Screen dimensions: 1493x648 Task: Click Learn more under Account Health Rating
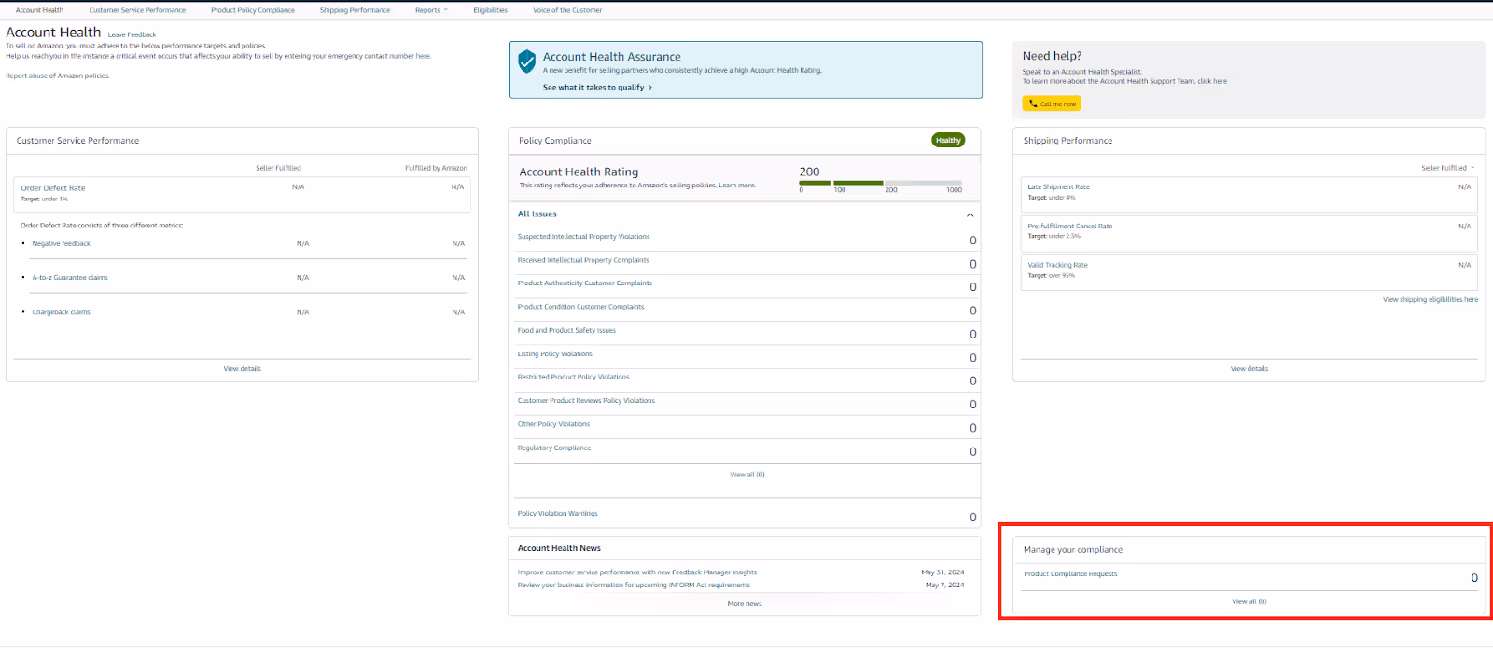point(737,186)
